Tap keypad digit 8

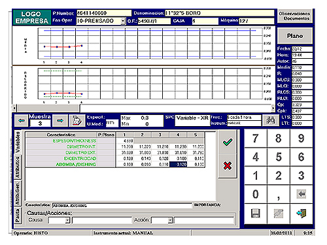click(279, 139)
